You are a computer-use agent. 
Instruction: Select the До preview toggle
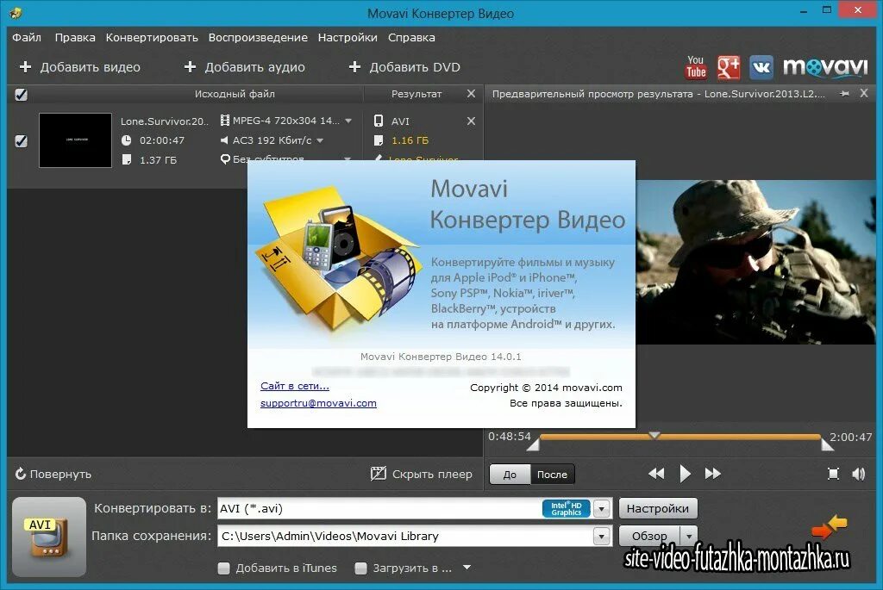coord(510,474)
